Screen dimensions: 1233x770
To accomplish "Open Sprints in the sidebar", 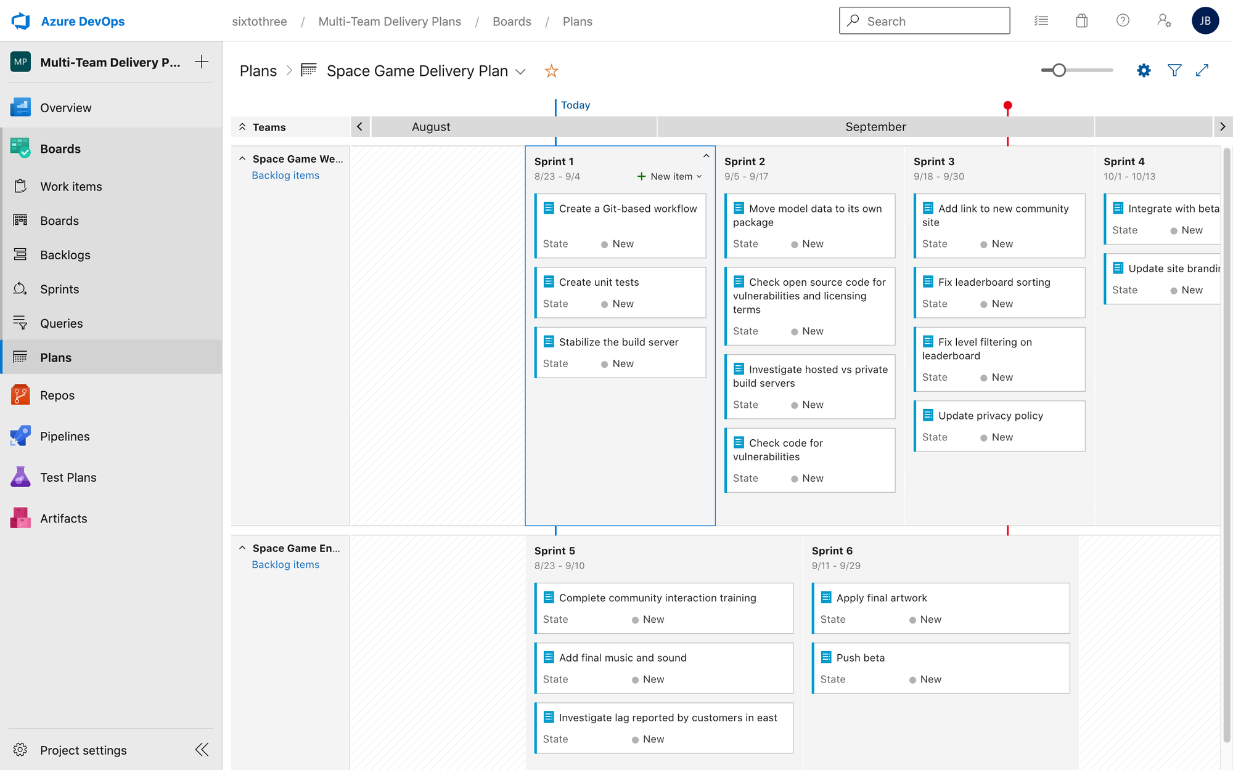I will click(x=59, y=289).
